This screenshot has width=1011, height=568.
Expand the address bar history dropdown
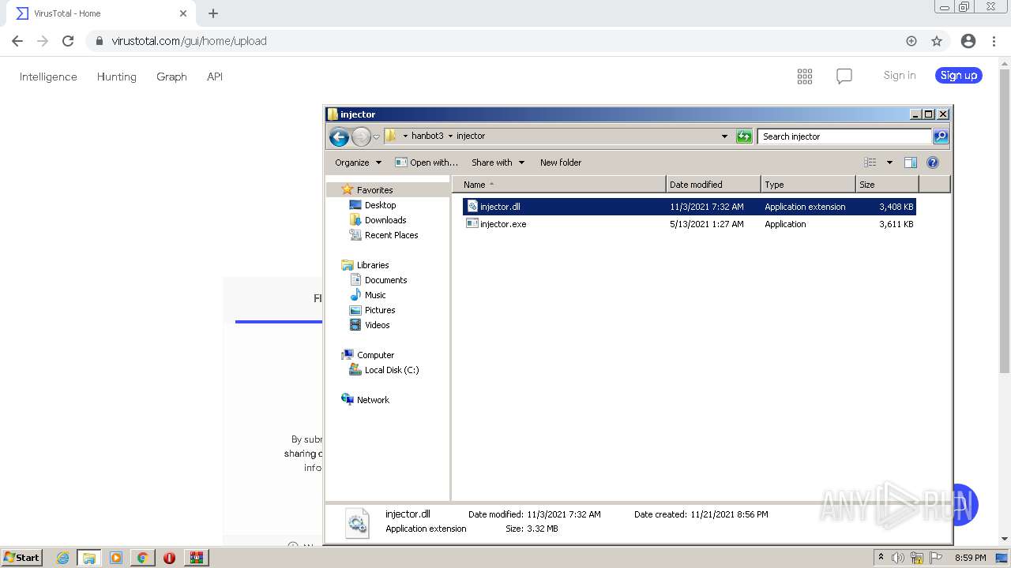click(x=724, y=136)
